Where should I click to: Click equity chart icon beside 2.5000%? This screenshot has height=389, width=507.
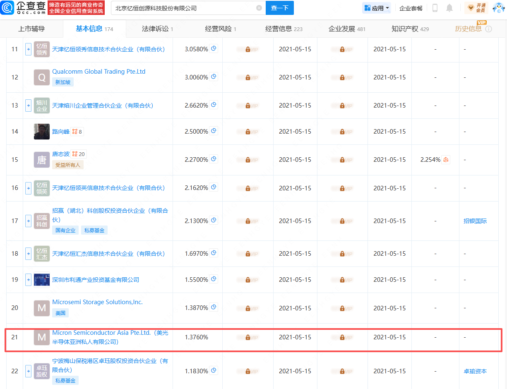214,131
